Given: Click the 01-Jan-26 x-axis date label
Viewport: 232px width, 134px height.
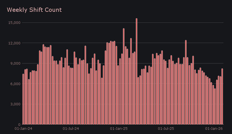Looking at the screenshot, I should [x=214, y=129].
